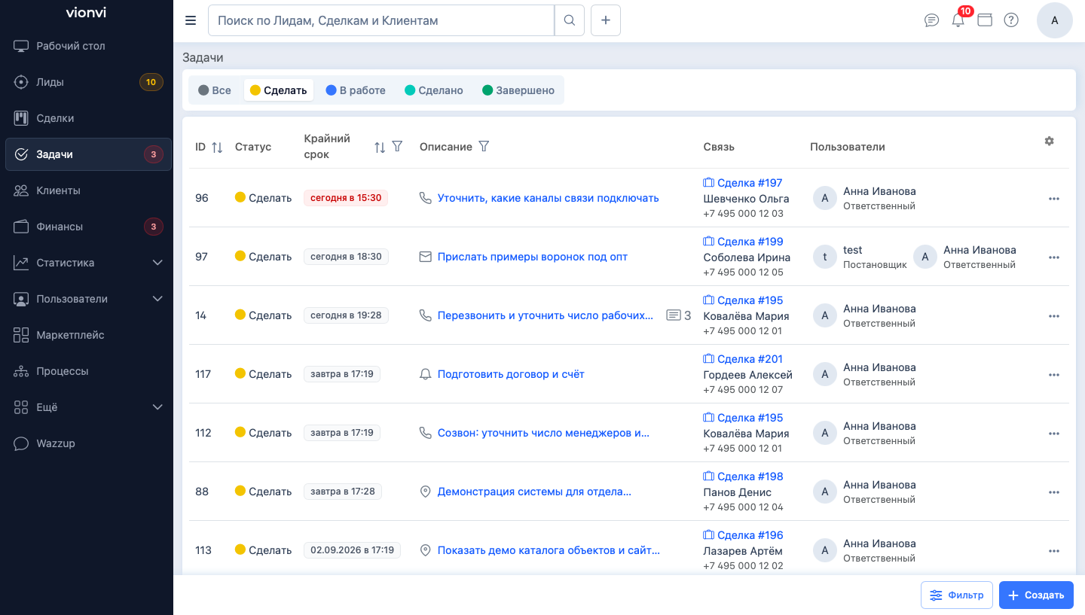Open Процессы in sidebar
This screenshot has height=615, width=1085.
point(88,371)
